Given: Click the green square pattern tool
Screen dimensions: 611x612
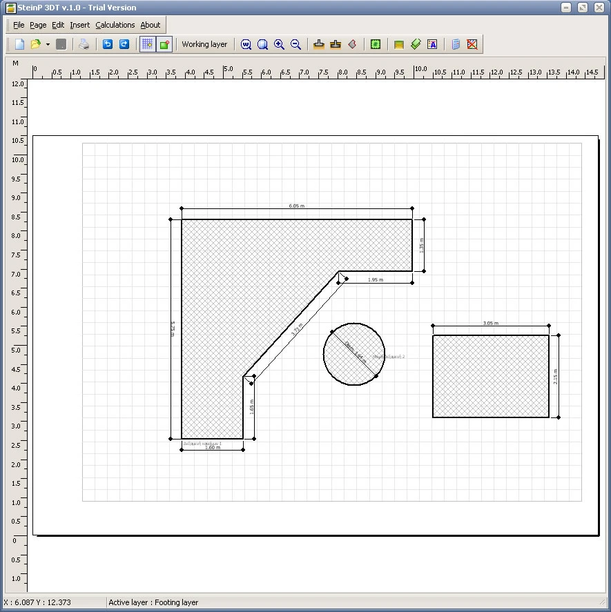Looking at the screenshot, I should pyautogui.click(x=376, y=44).
